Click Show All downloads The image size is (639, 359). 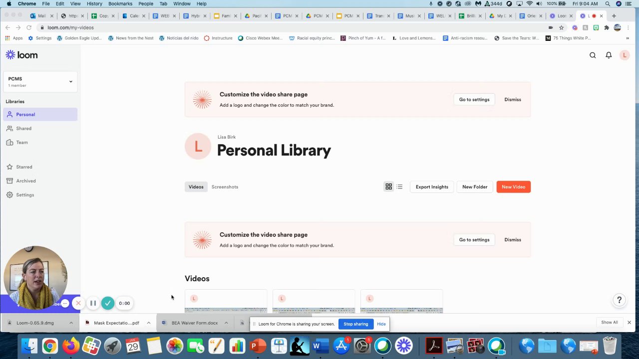(x=610, y=322)
